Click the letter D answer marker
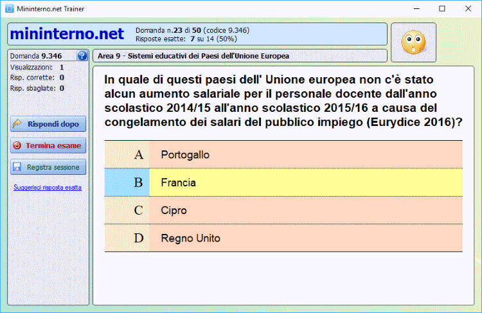 click(x=138, y=238)
